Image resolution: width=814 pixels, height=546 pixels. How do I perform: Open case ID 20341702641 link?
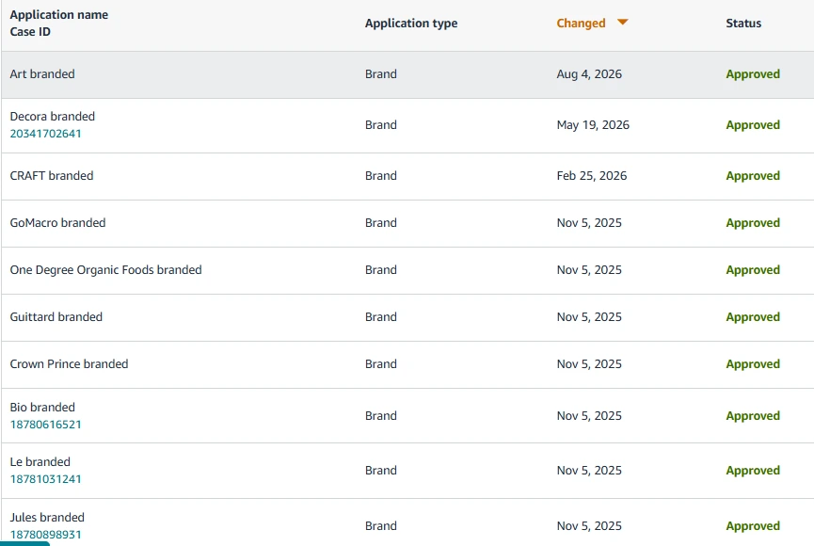click(x=46, y=134)
